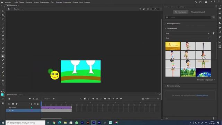222x125 pixels.
Task: Click the new folder icon in timeline
Action: [x=13, y=104]
